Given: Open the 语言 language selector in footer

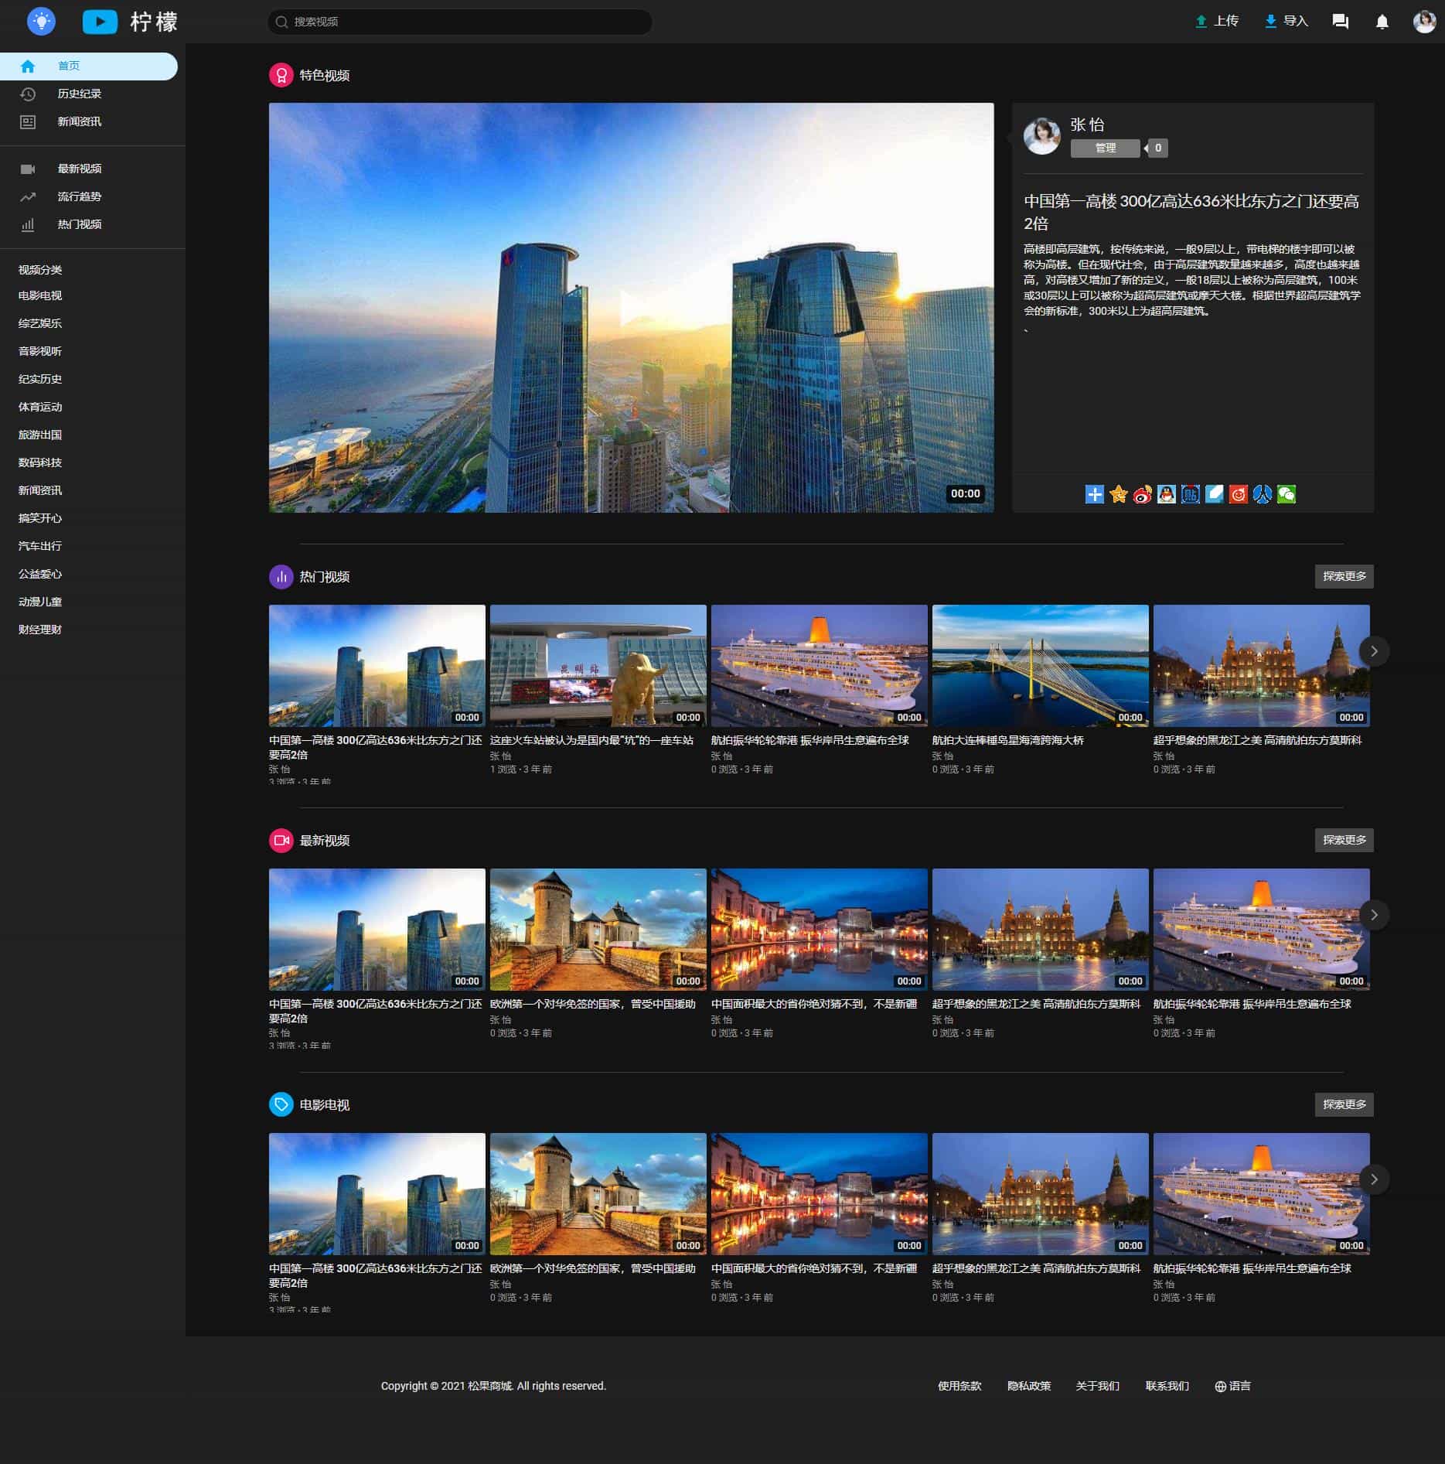Looking at the screenshot, I should pyautogui.click(x=1232, y=1386).
